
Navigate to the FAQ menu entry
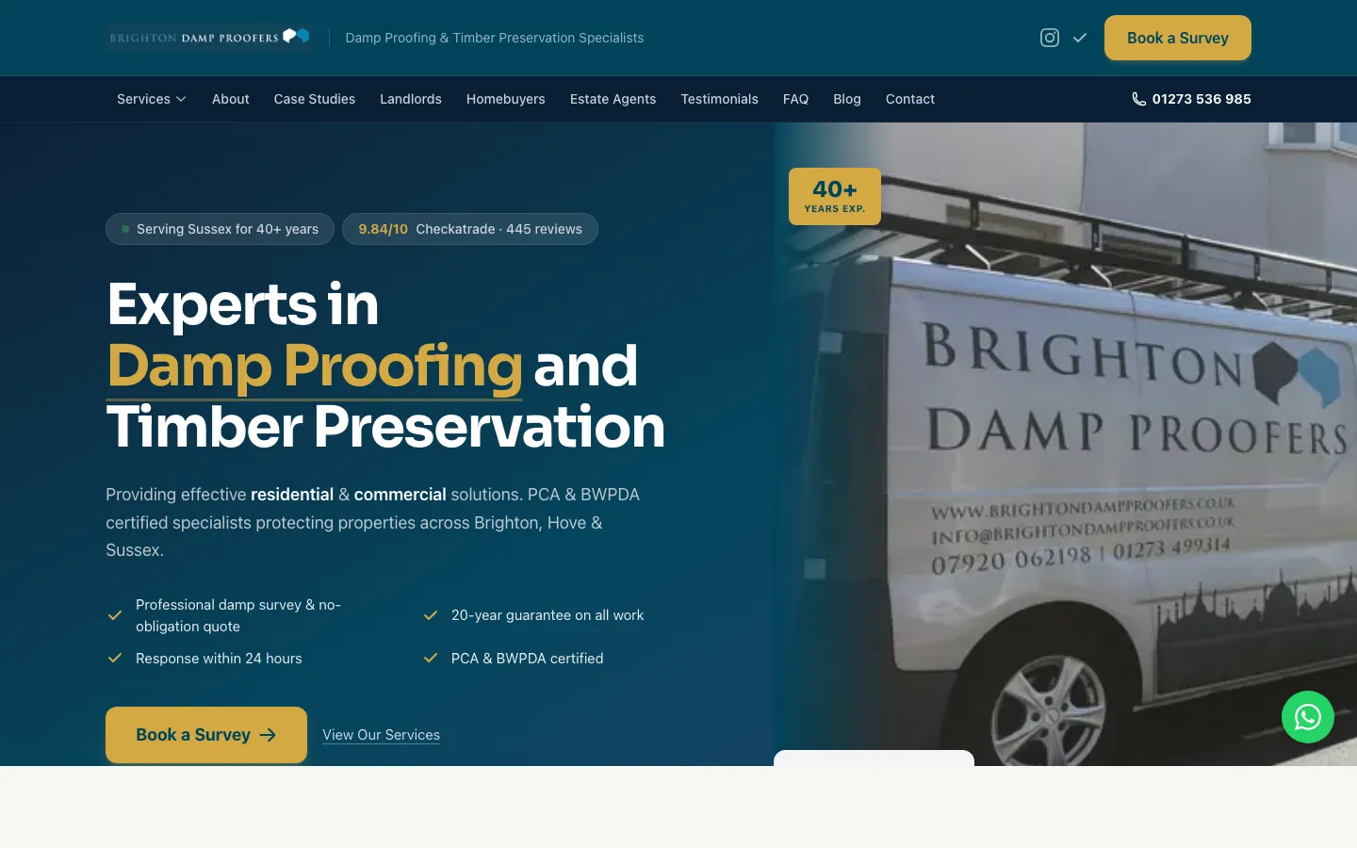pyautogui.click(x=795, y=99)
